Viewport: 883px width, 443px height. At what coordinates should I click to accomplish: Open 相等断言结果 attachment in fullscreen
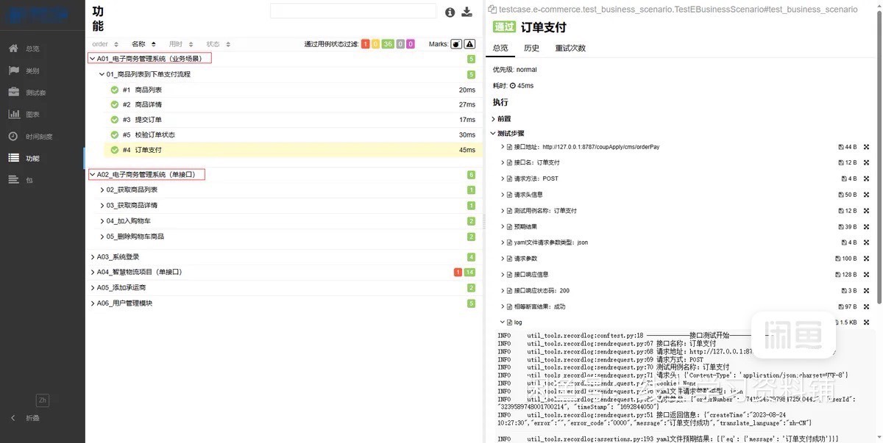pos(866,306)
